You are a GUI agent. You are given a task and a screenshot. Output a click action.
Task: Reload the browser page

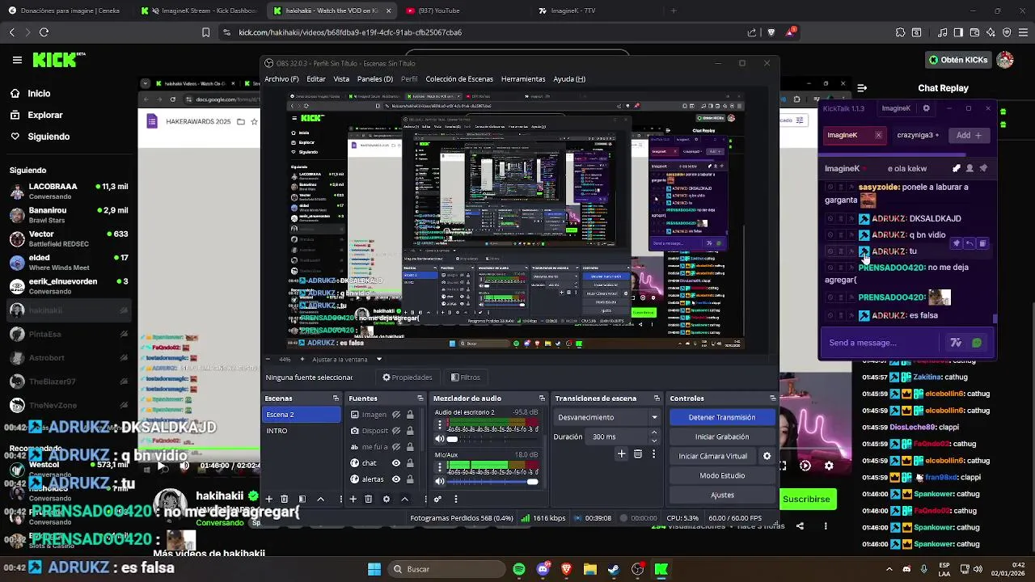(44, 32)
